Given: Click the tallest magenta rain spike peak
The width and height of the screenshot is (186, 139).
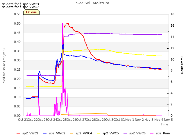Looking at the screenshot, I should [x=62, y=23].
